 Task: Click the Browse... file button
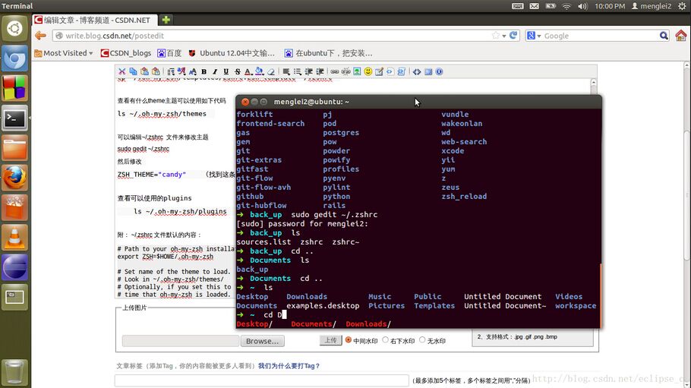(262, 341)
